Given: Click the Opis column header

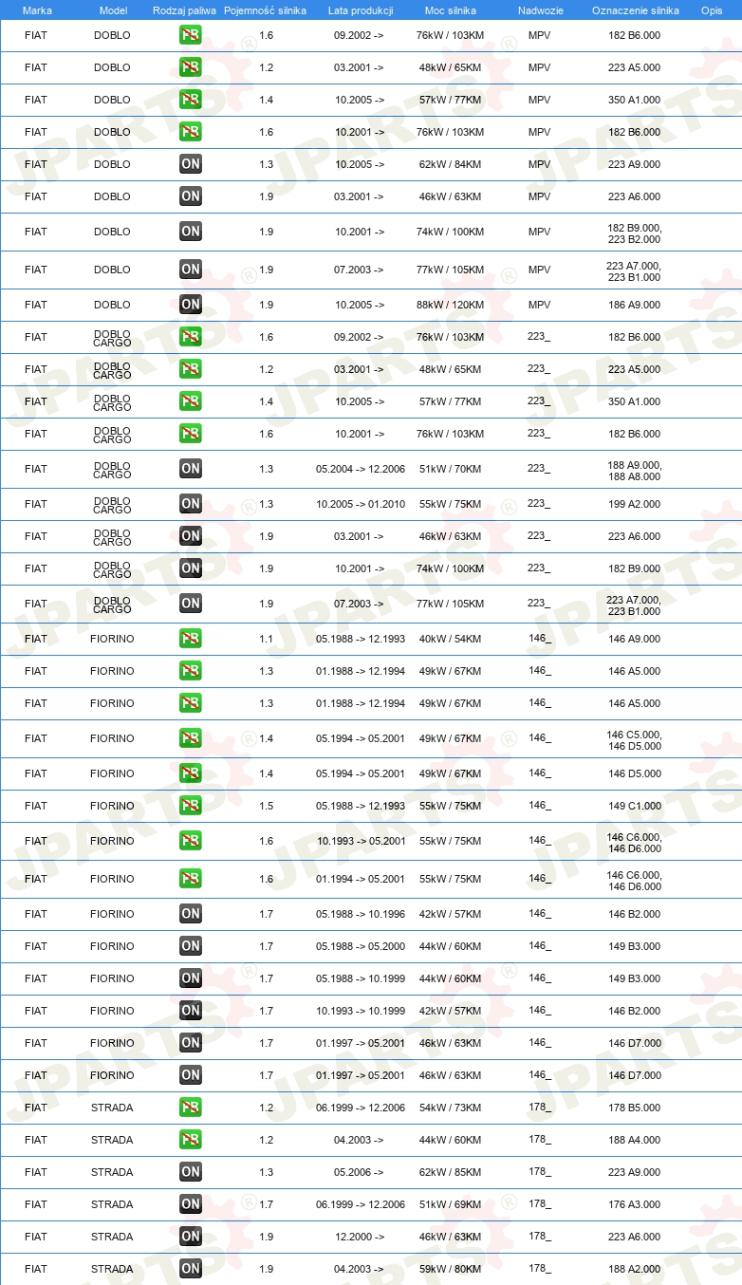Looking at the screenshot, I should 712,10.
